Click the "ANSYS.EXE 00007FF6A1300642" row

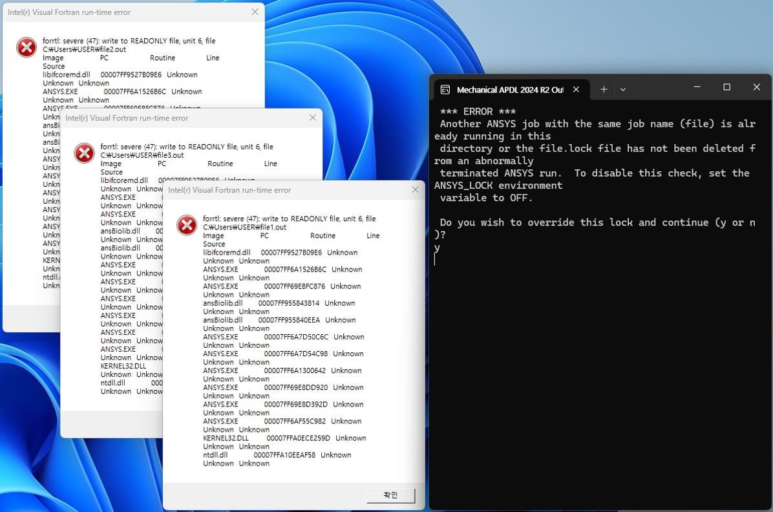[282, 370]
